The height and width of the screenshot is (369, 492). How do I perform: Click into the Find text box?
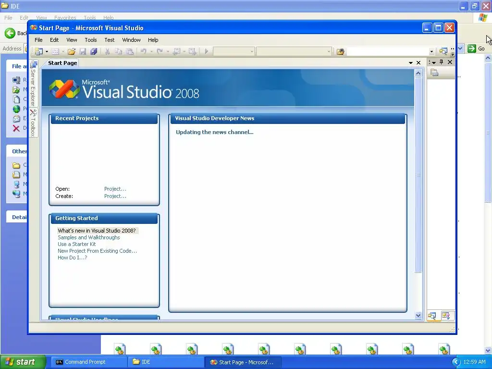[388, 51]
